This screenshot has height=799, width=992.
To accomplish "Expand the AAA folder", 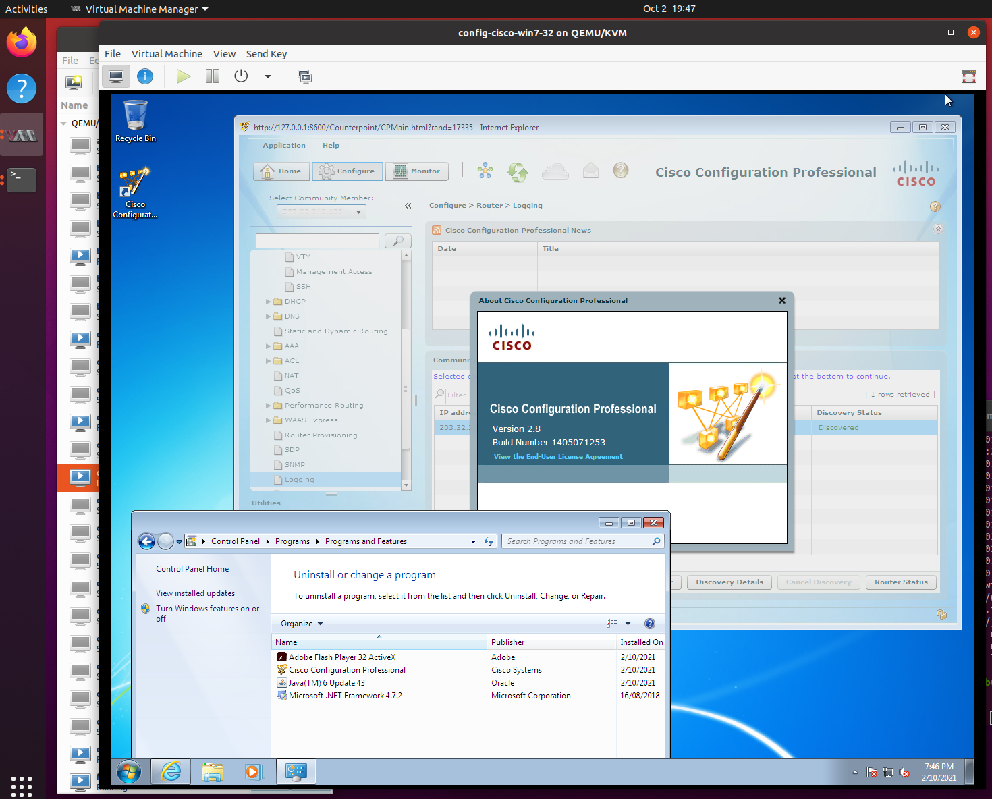I will tap(269, 346).
